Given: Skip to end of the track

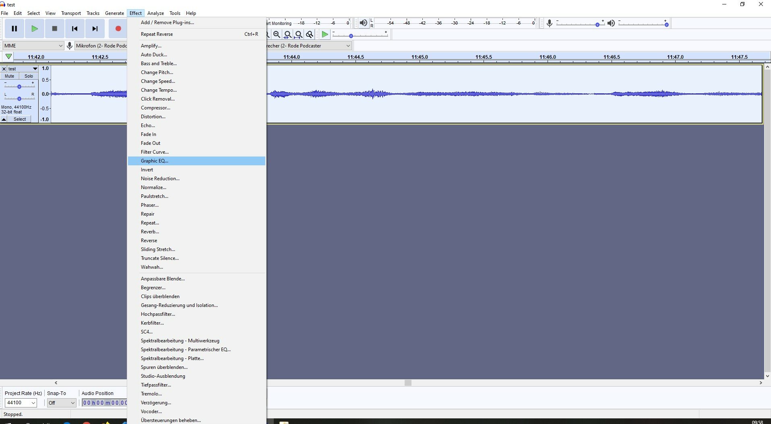Looking at the screenshot, I should point(95,29).
